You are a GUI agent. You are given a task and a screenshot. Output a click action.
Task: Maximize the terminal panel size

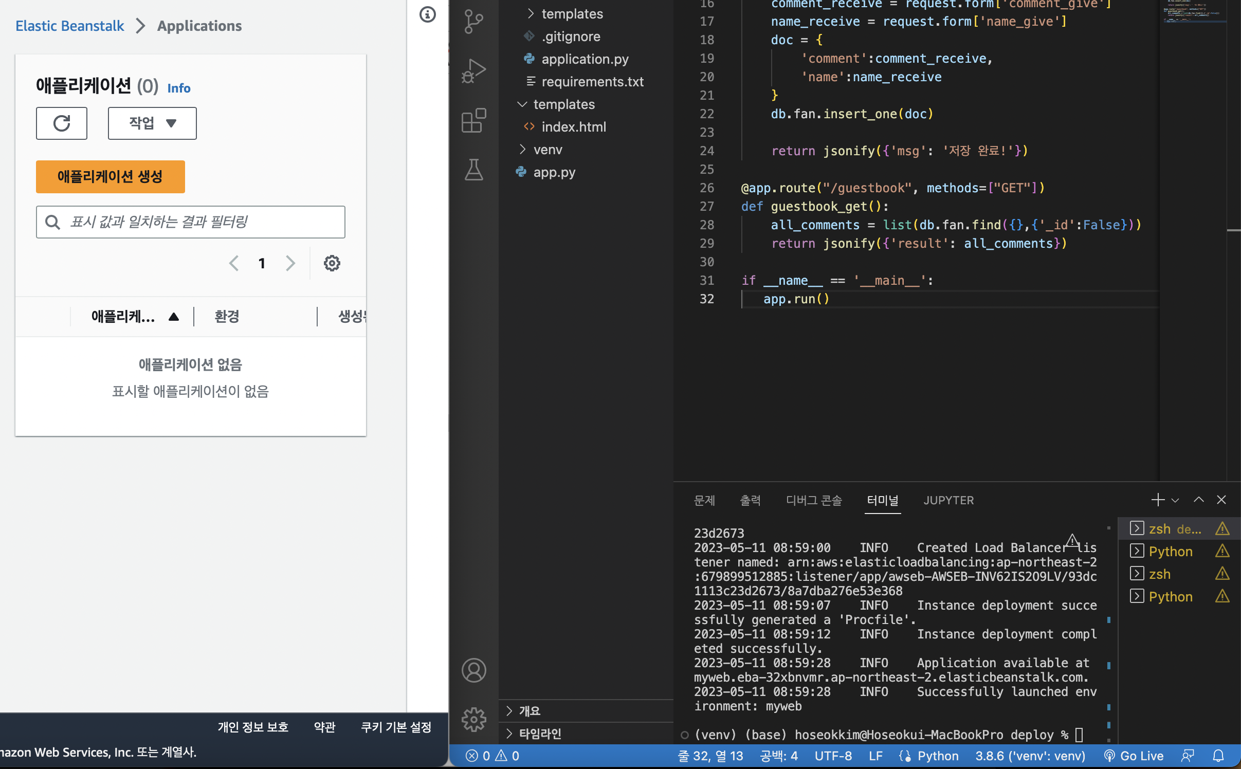click(x=1199, y=500)
